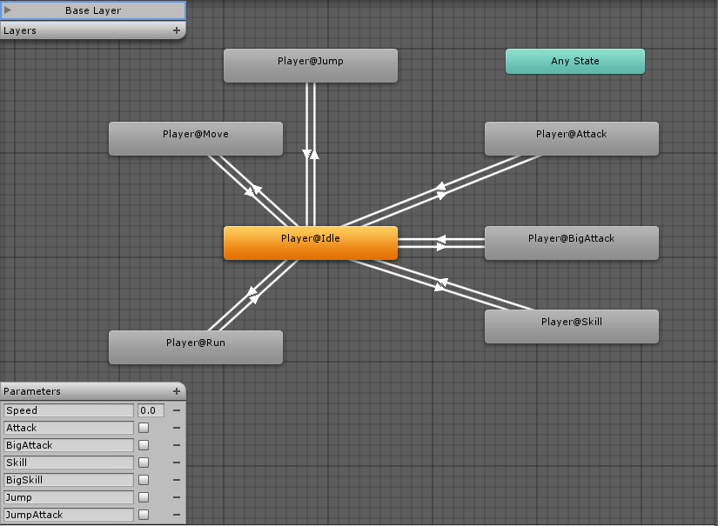Click the Speed parameter name field
The height and width of the screenshot is (526, 718).
point(69,410)
